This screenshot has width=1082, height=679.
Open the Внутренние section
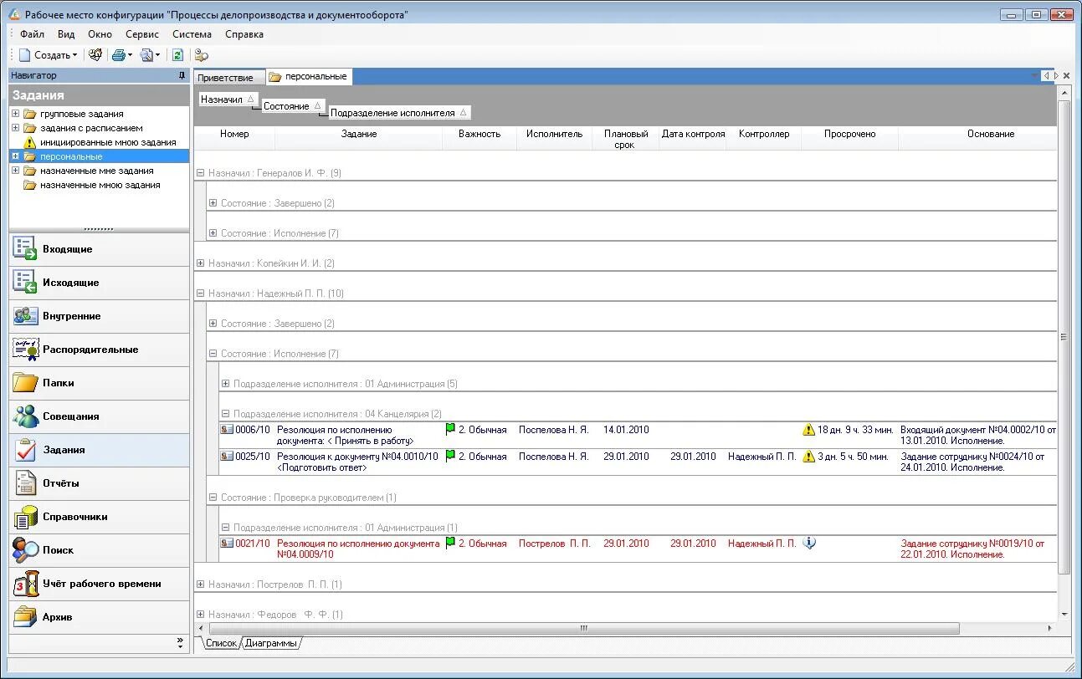100,316
